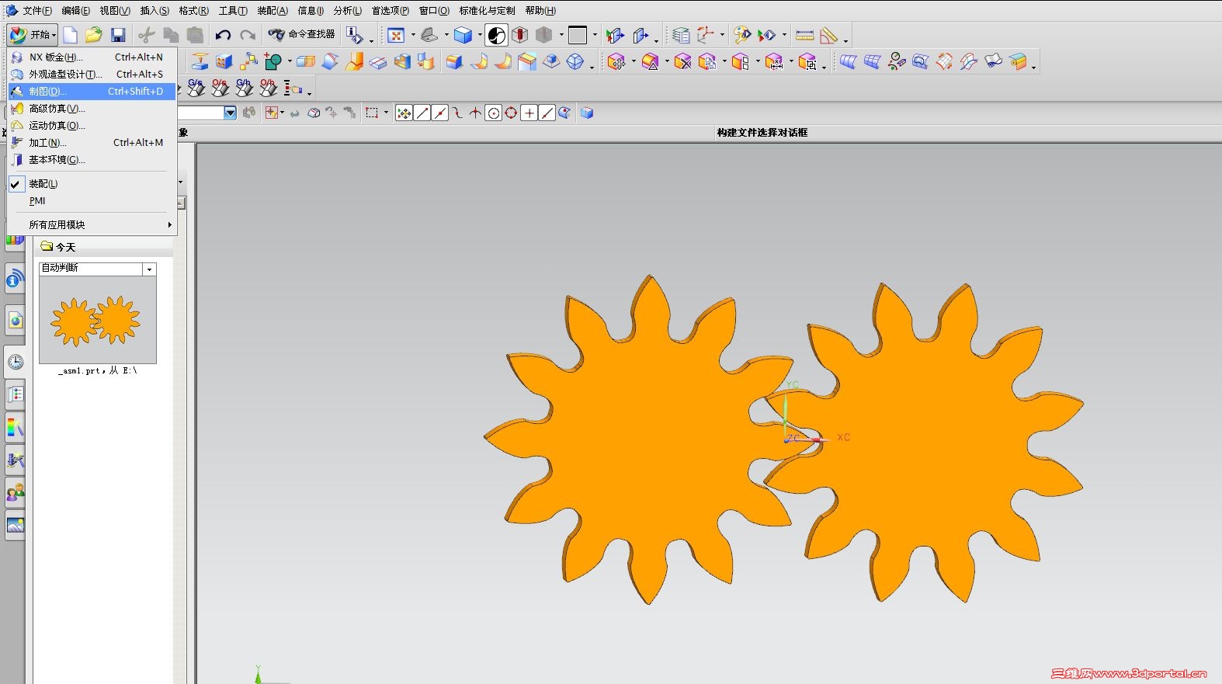Click the History clock tab in sidebar
1222x684 pixels.
[x=16, y=362]
